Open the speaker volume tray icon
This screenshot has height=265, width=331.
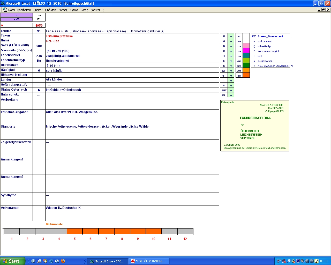click(x=302, y=261)
